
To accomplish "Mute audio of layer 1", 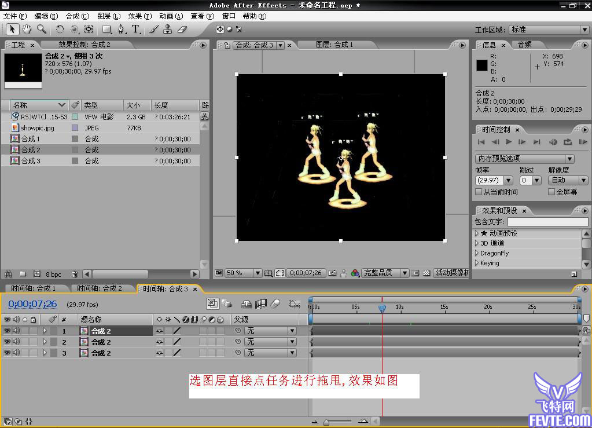I will click(16, 331).
